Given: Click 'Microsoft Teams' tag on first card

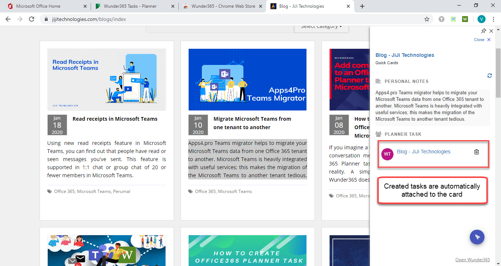Looking at the screenshot, I should click(94, 192).
